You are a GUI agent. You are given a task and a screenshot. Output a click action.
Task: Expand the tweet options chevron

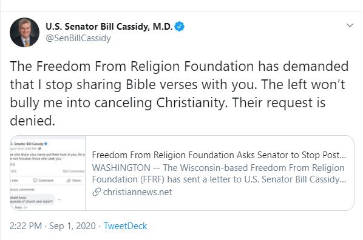tap(350, 25)
